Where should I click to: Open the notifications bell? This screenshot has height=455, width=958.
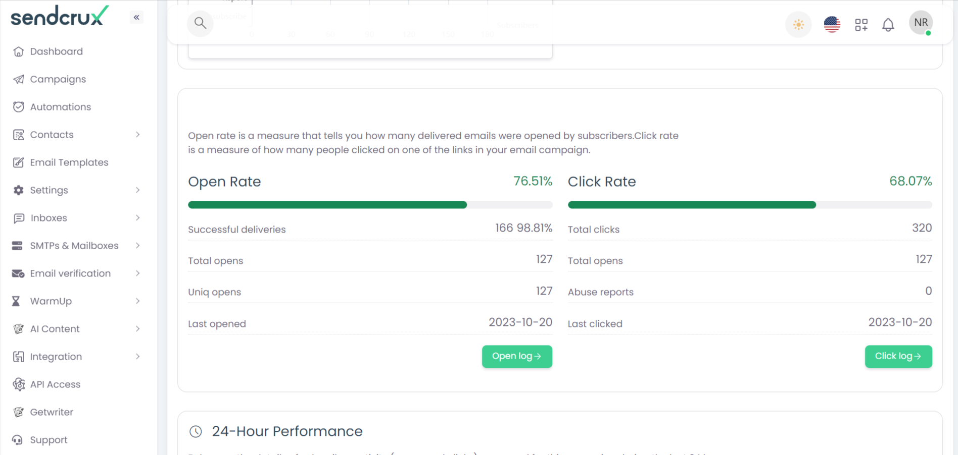888,25
